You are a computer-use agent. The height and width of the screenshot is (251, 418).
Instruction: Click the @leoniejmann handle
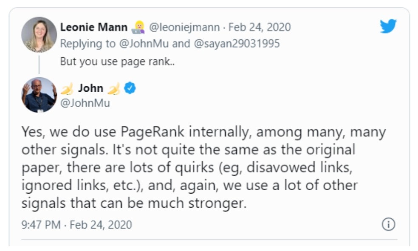point(184,28)
